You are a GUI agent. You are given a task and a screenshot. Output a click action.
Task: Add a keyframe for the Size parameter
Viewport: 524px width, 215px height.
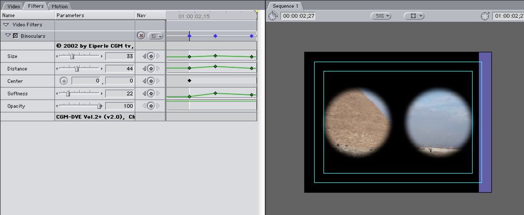(x=151, y=56)
